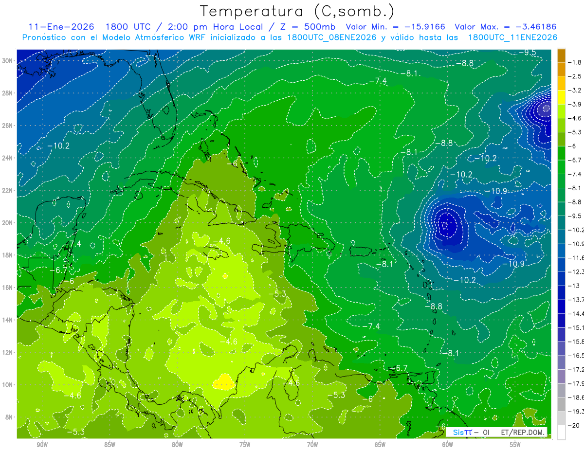Click the "12N" latitude label

pos(8,352)
